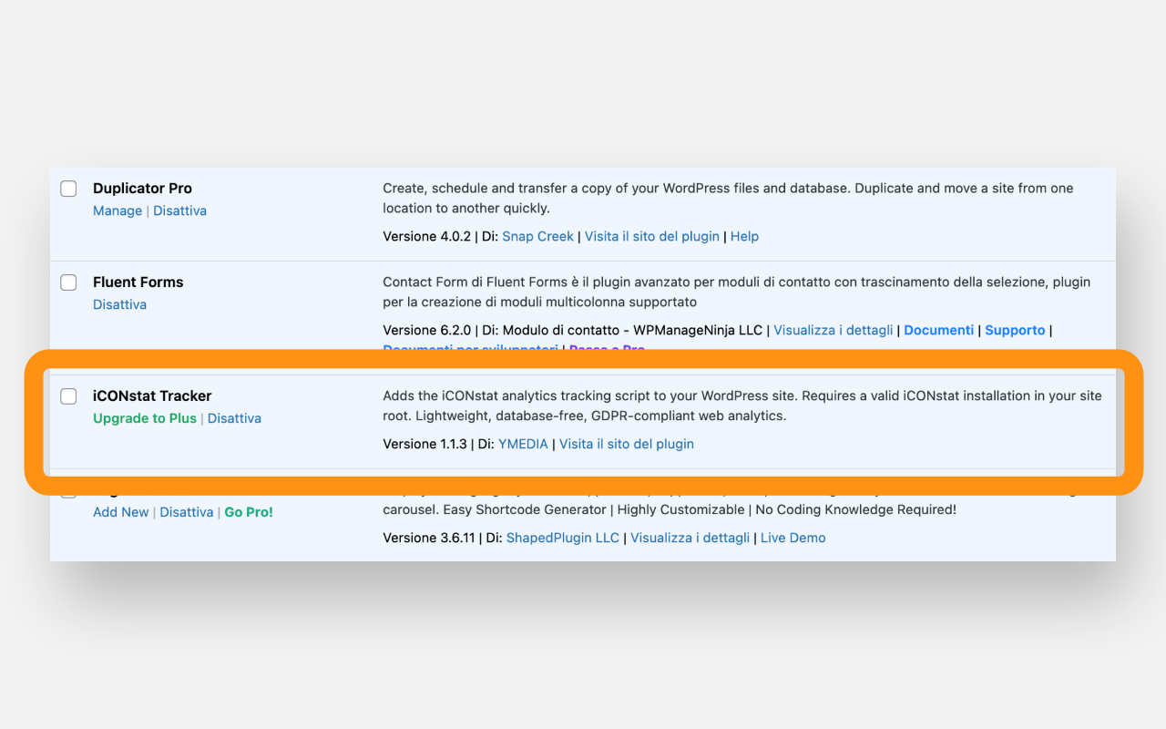
Task: Click the text Versione 3.6.11
Action: click(429, 538)
